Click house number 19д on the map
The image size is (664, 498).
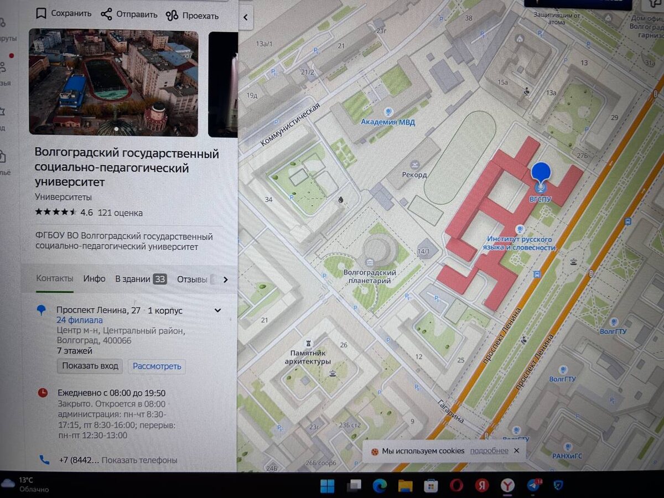[252, 95]
